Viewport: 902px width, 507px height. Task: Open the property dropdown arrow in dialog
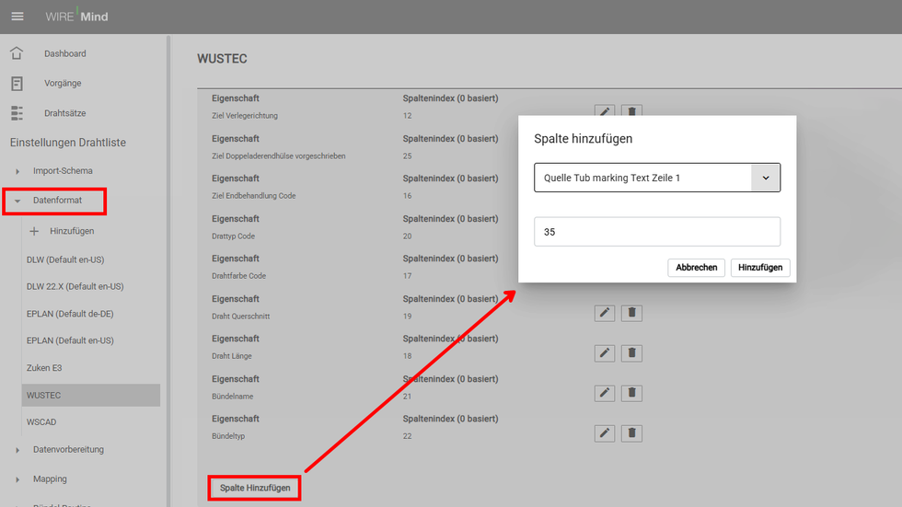[x=766, y=178]
